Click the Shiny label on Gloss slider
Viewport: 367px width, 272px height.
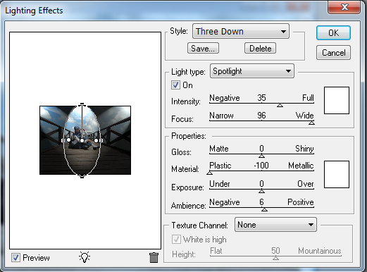(304, 149)
